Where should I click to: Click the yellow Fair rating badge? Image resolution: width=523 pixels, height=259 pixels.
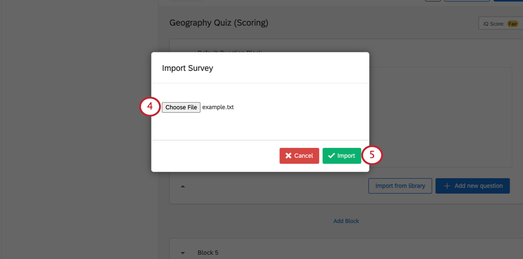(513, 24)
